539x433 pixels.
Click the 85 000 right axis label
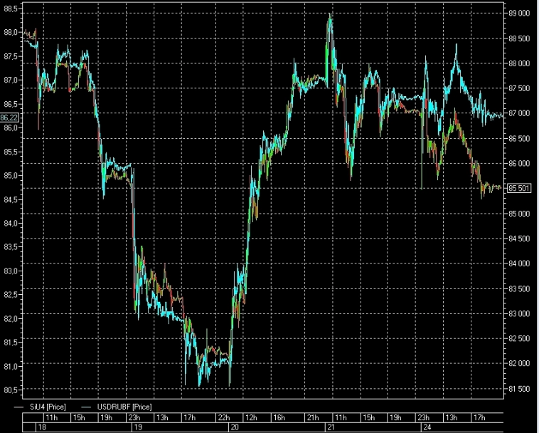coord(519,214)
